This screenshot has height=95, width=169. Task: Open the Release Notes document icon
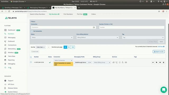(x=5, y=88)
